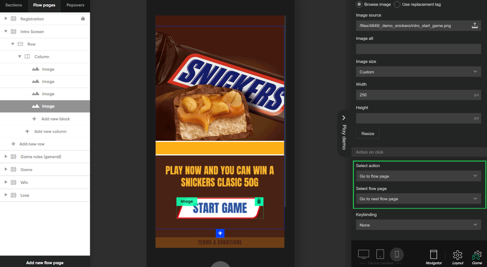Click plus icon next to Add new column
The image size is (487, 267).
tap(27, 131)
